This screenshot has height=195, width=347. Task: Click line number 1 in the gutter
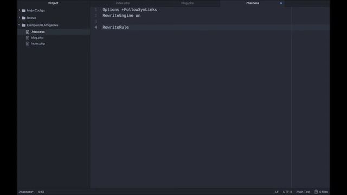[x=96, y=10]
